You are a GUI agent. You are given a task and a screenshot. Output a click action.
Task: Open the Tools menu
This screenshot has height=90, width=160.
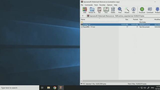96,5
